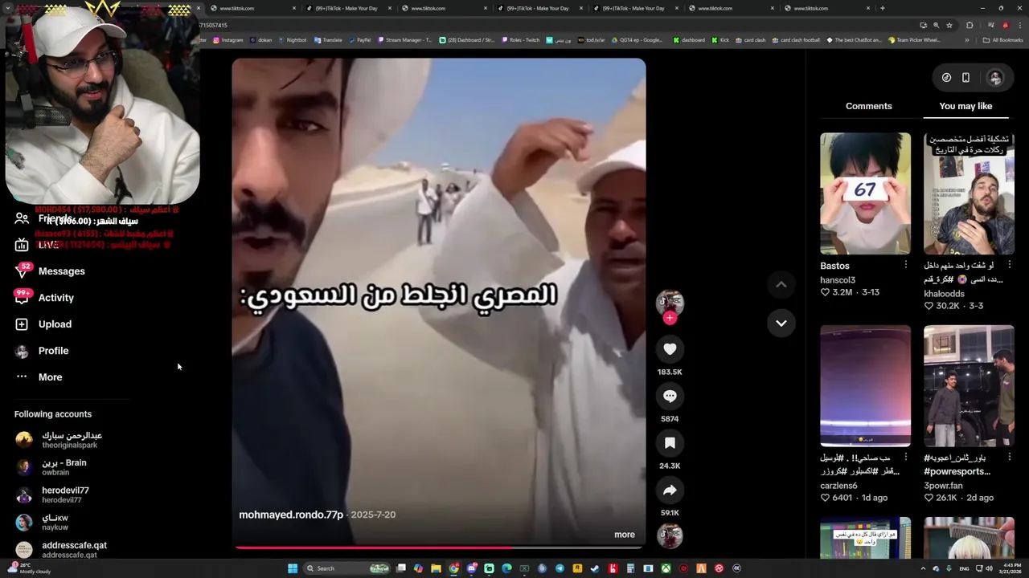Open khaloodds football video thumbnail

[x=969, y=193]
